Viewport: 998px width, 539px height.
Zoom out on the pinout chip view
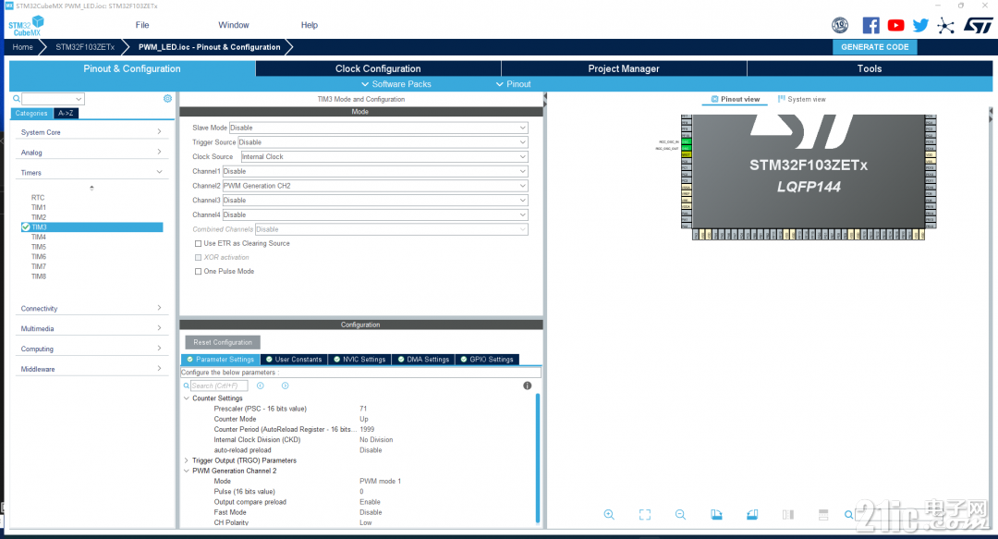tap(680, 515)
